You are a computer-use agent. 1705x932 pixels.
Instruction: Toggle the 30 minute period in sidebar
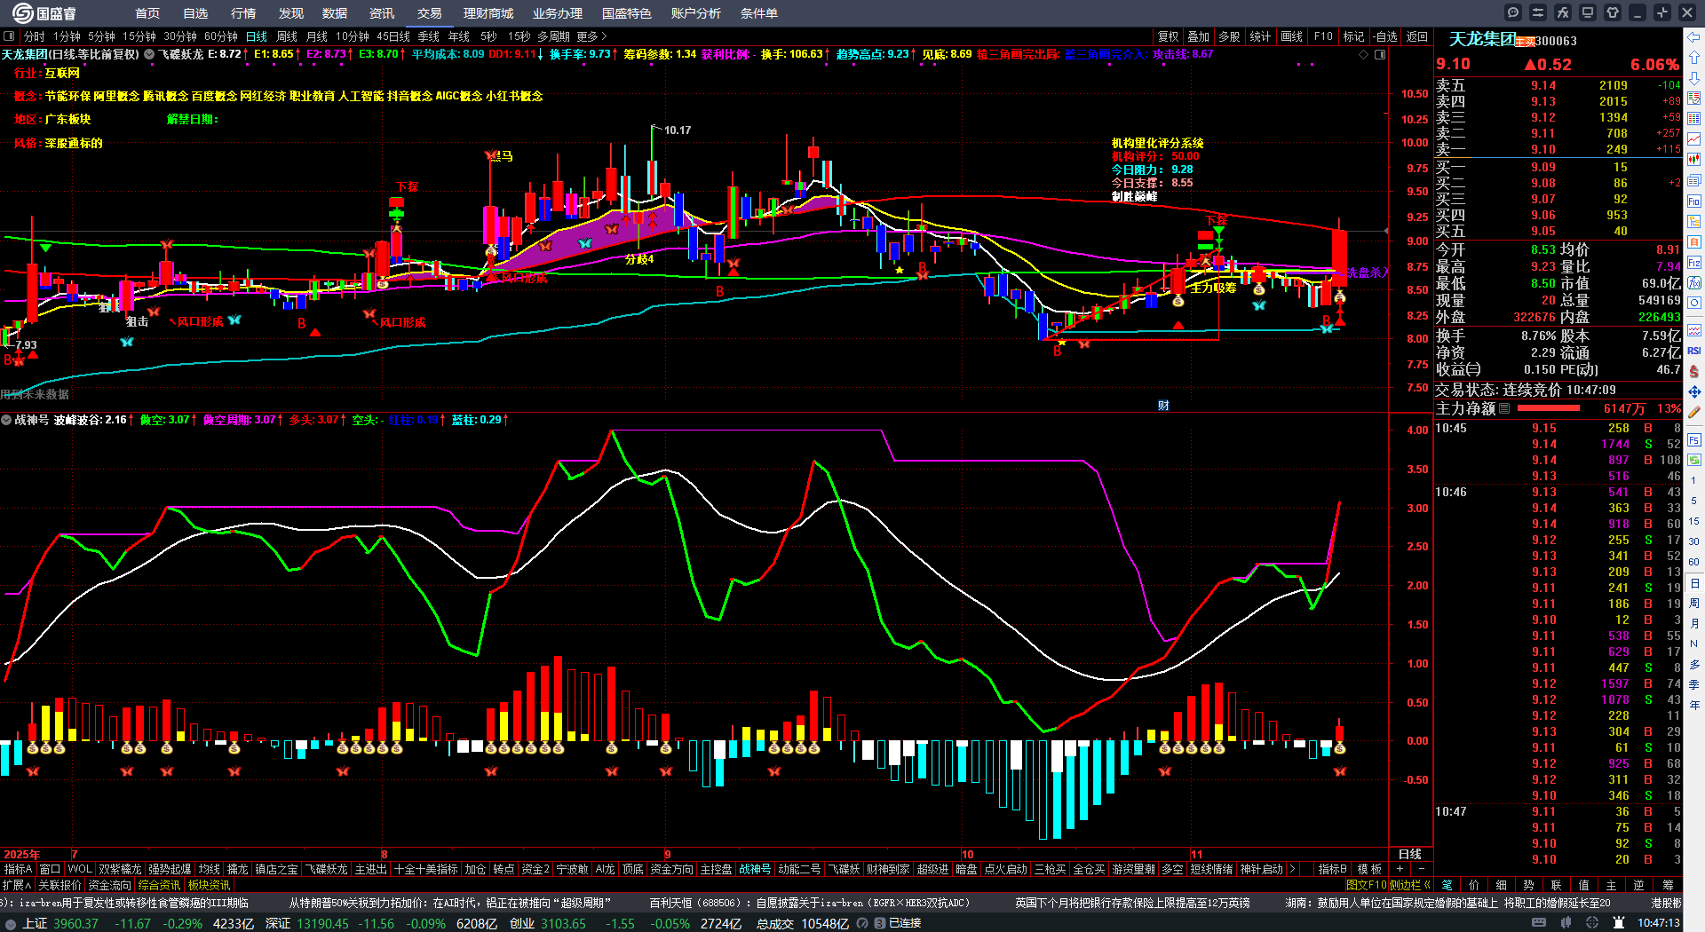[x=1693, y=541]
